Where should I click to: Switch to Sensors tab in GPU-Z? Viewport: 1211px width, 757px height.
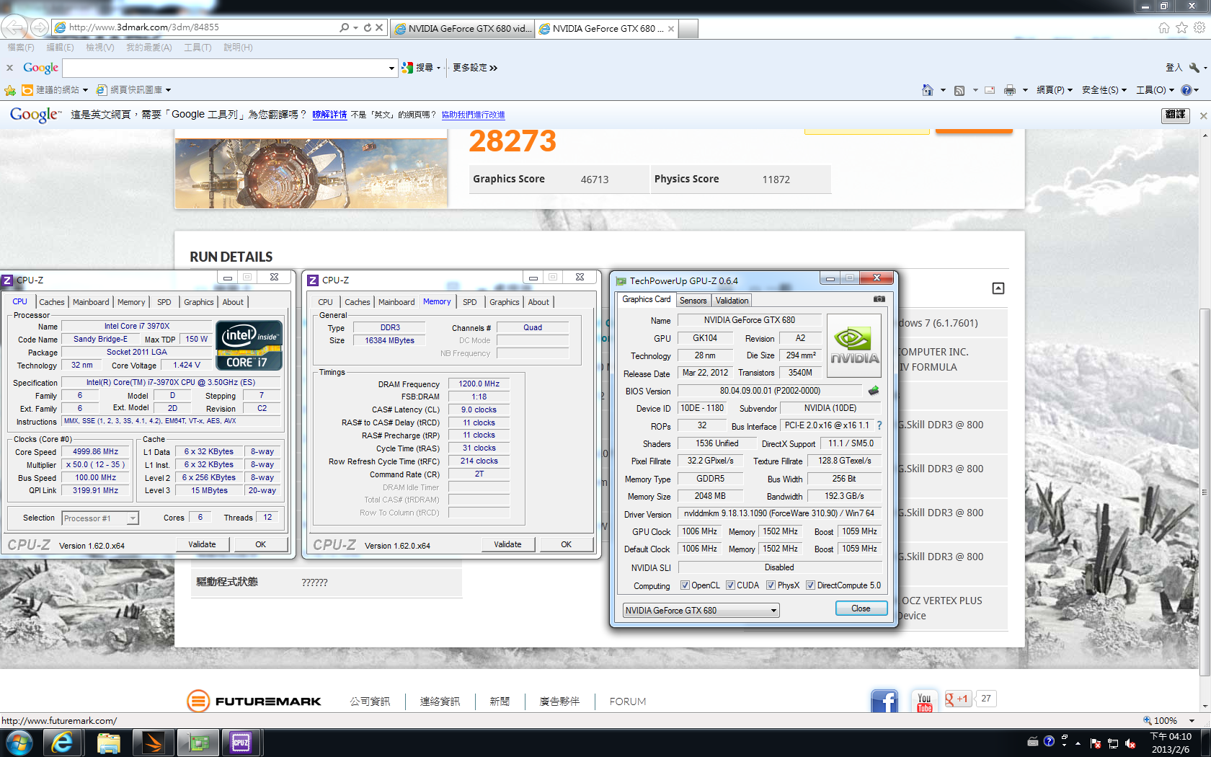click(693, 301)
